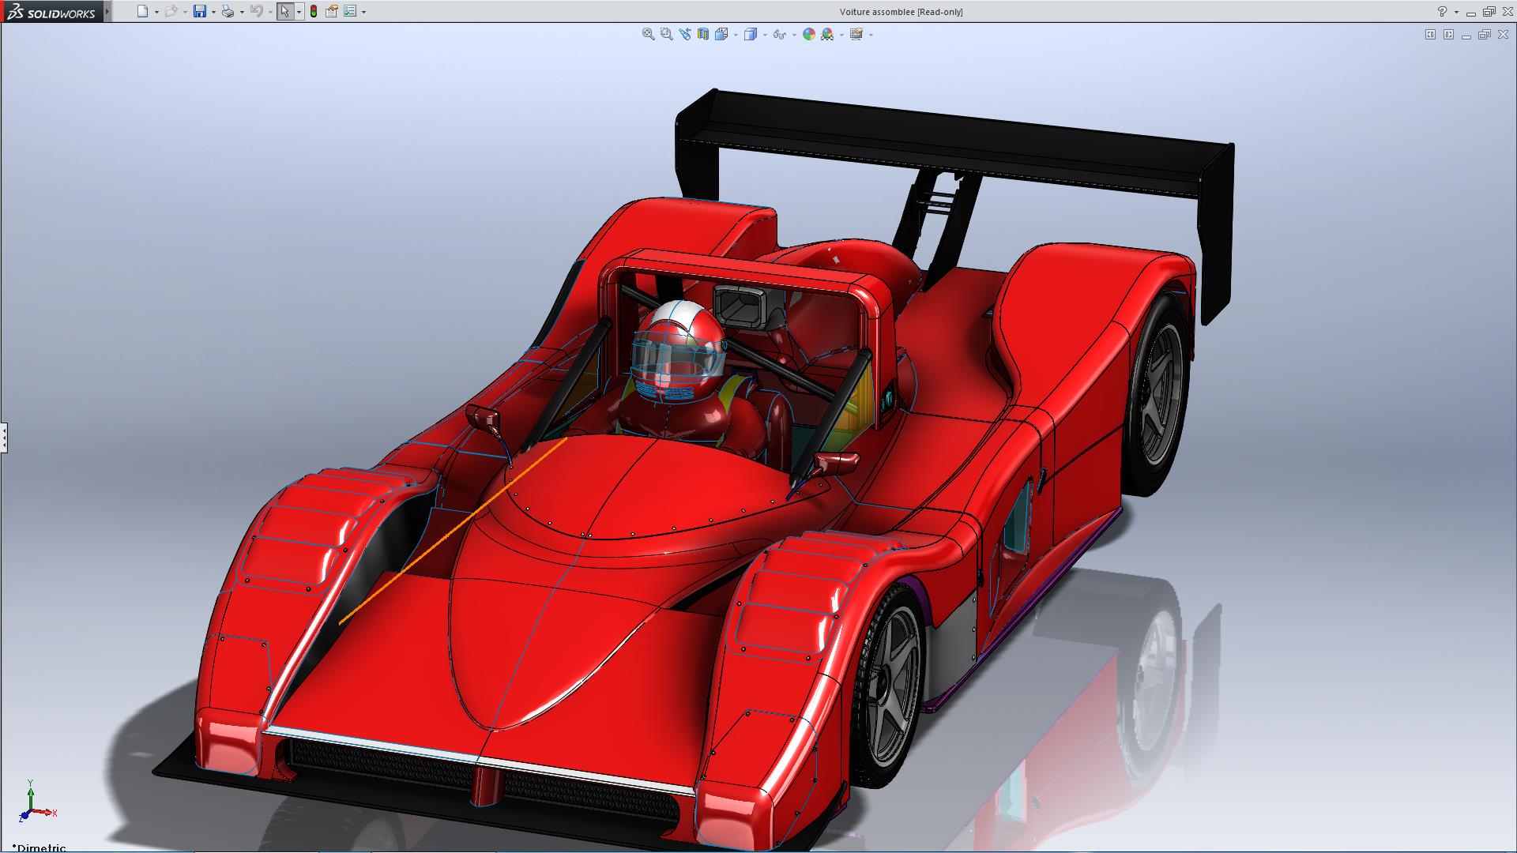1517x853 pixels.
Task: Click the New document icon
Action: [x=142, y=11]
